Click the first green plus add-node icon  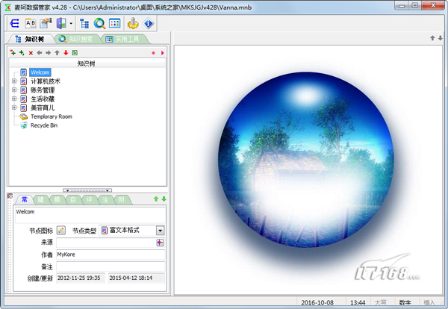13,53
